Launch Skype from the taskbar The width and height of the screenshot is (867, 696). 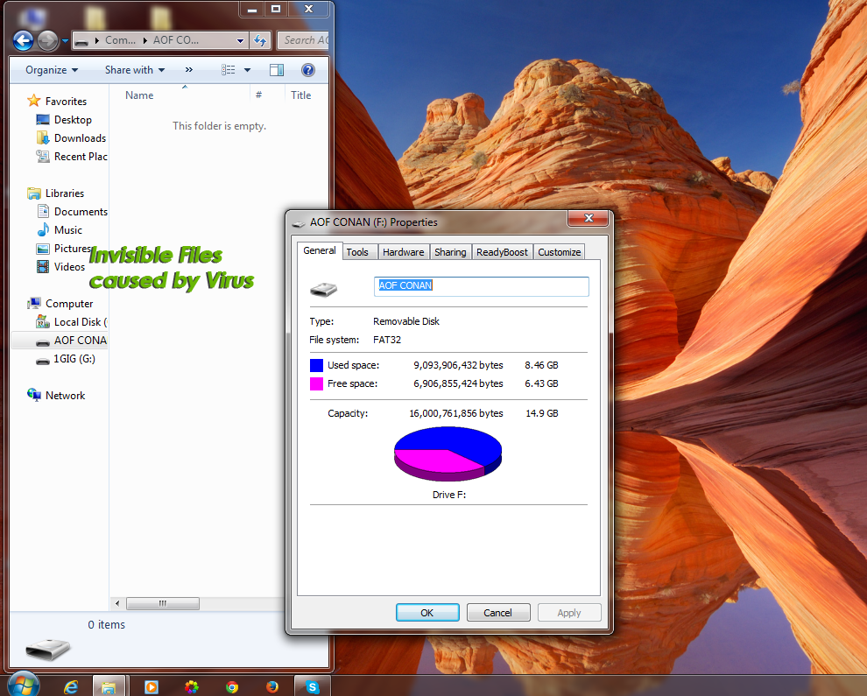[x=312, y=686]
